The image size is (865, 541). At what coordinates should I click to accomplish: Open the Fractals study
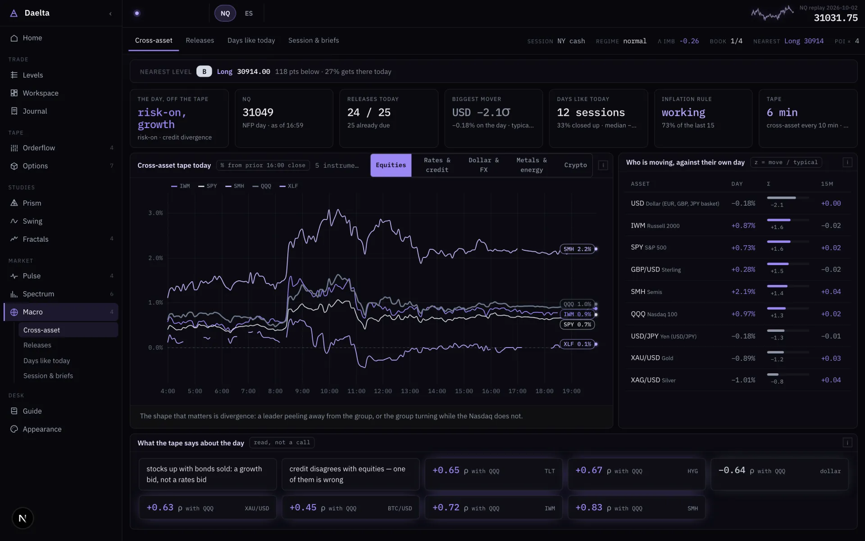61,239
